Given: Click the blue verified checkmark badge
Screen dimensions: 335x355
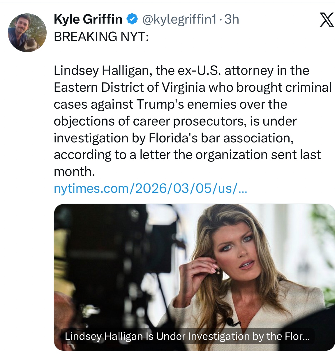Looking at the screenshot, I should point(132,20).
